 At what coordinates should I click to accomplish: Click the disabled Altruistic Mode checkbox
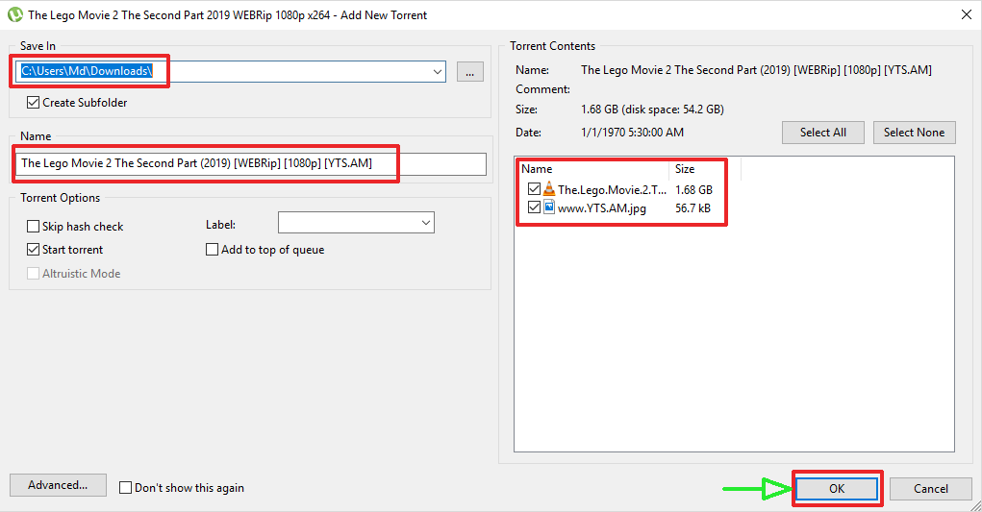click(34, 273)
